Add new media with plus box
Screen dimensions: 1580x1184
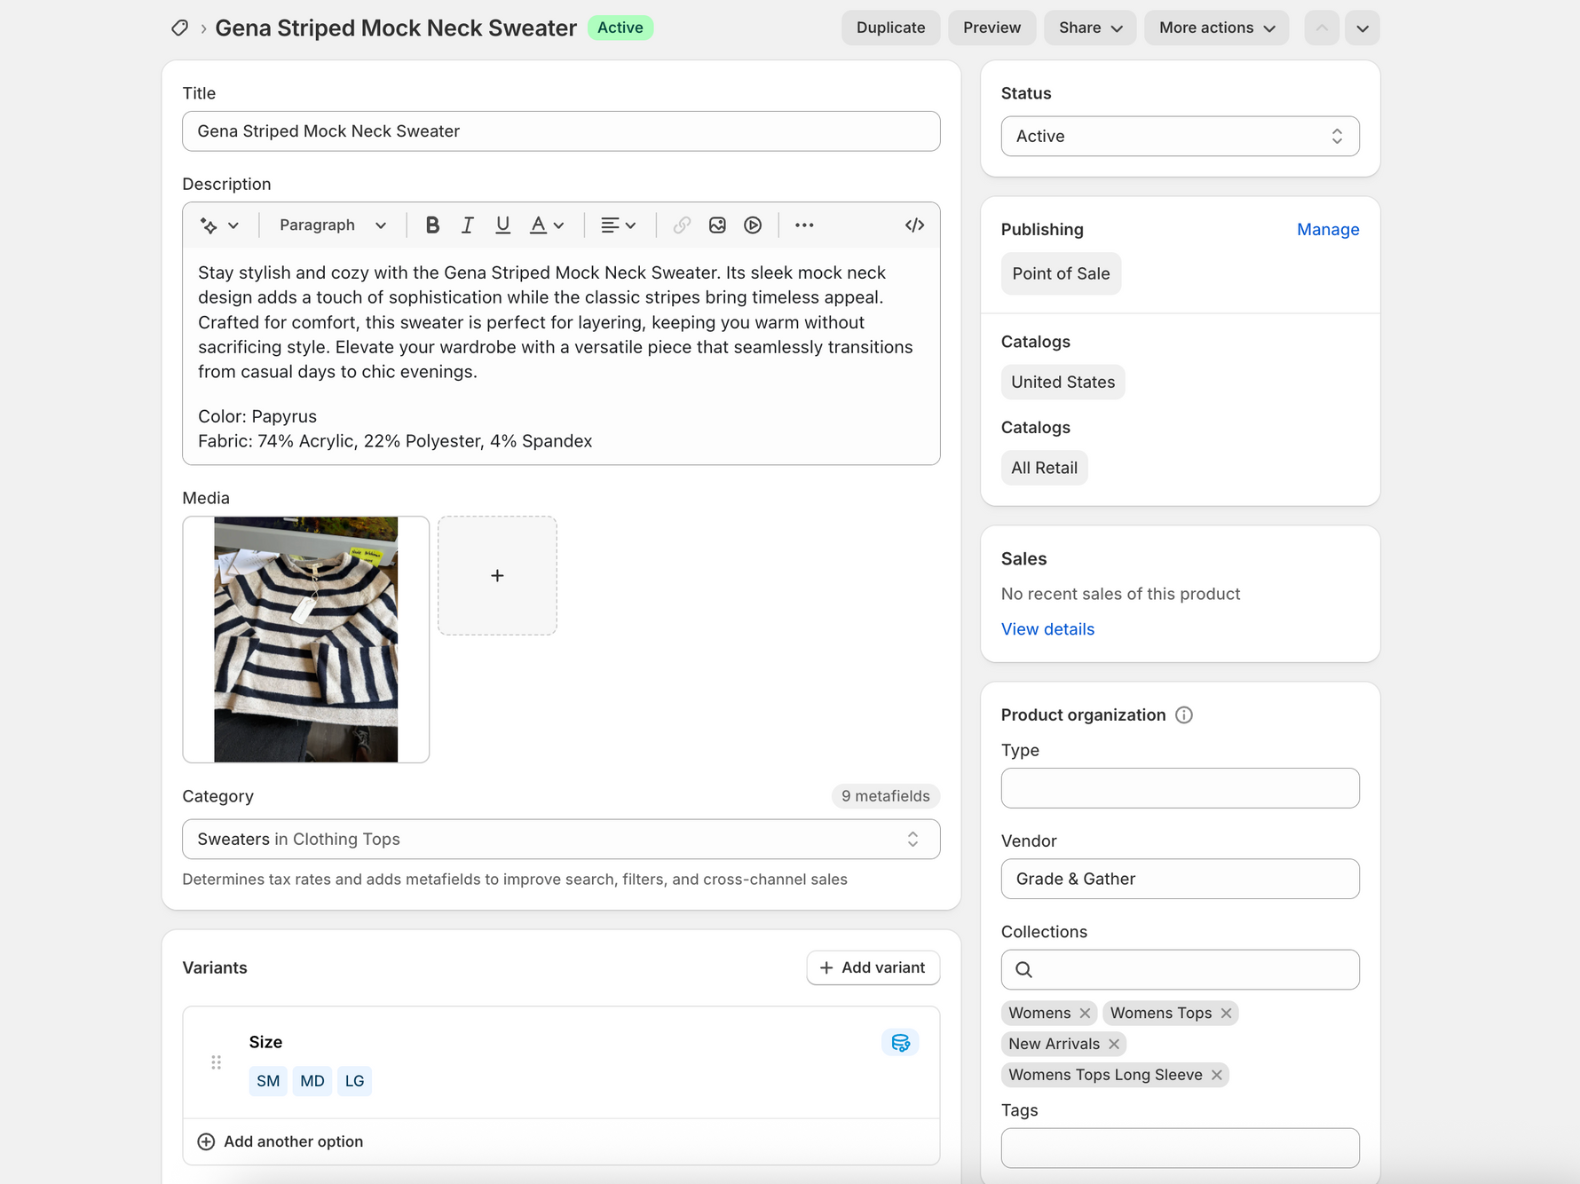tap(497, 576)
